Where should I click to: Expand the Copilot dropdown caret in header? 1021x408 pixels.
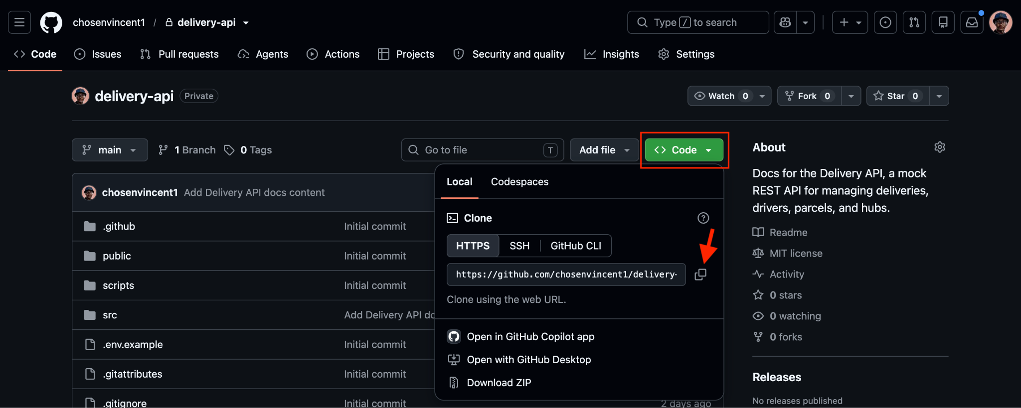pyautogui.click(x=806, y=22)
